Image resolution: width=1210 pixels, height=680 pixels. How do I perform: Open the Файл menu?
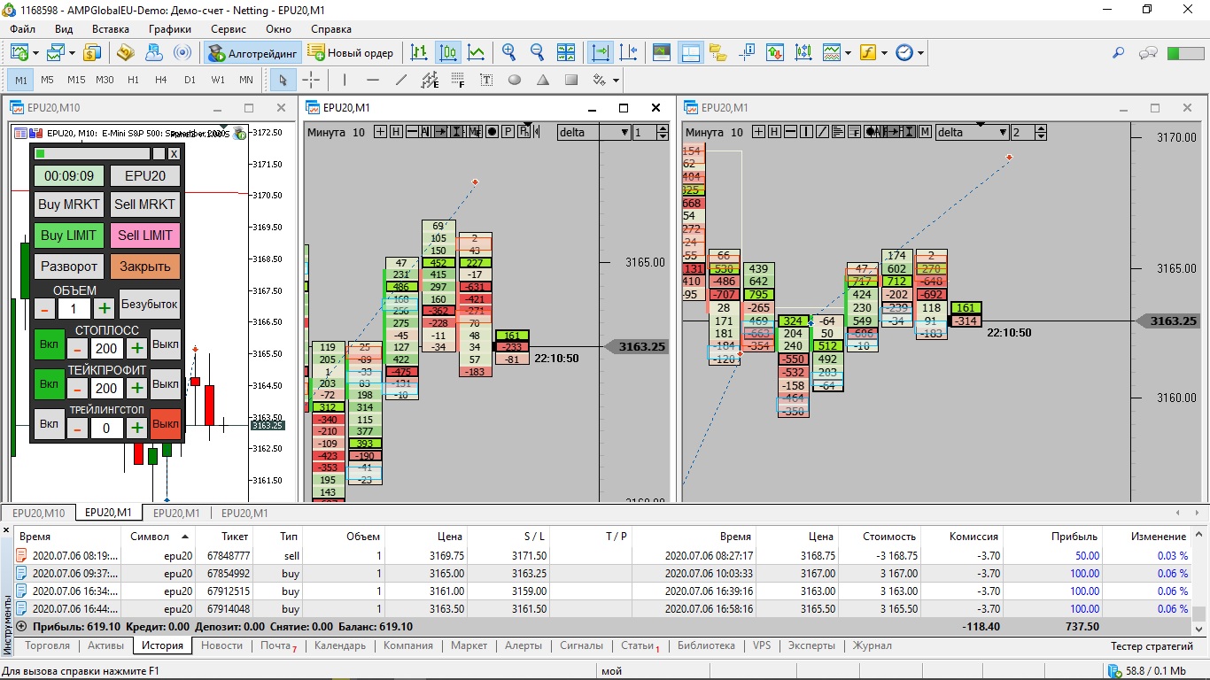click(23, 29)
